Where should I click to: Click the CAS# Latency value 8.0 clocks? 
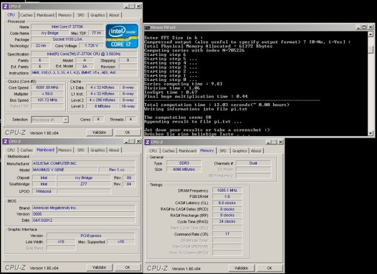(227, 203)
